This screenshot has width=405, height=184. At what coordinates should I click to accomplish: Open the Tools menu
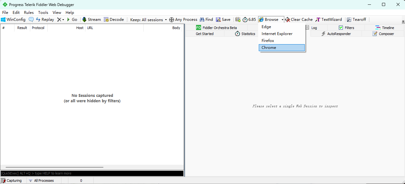(x=43, y=13)
